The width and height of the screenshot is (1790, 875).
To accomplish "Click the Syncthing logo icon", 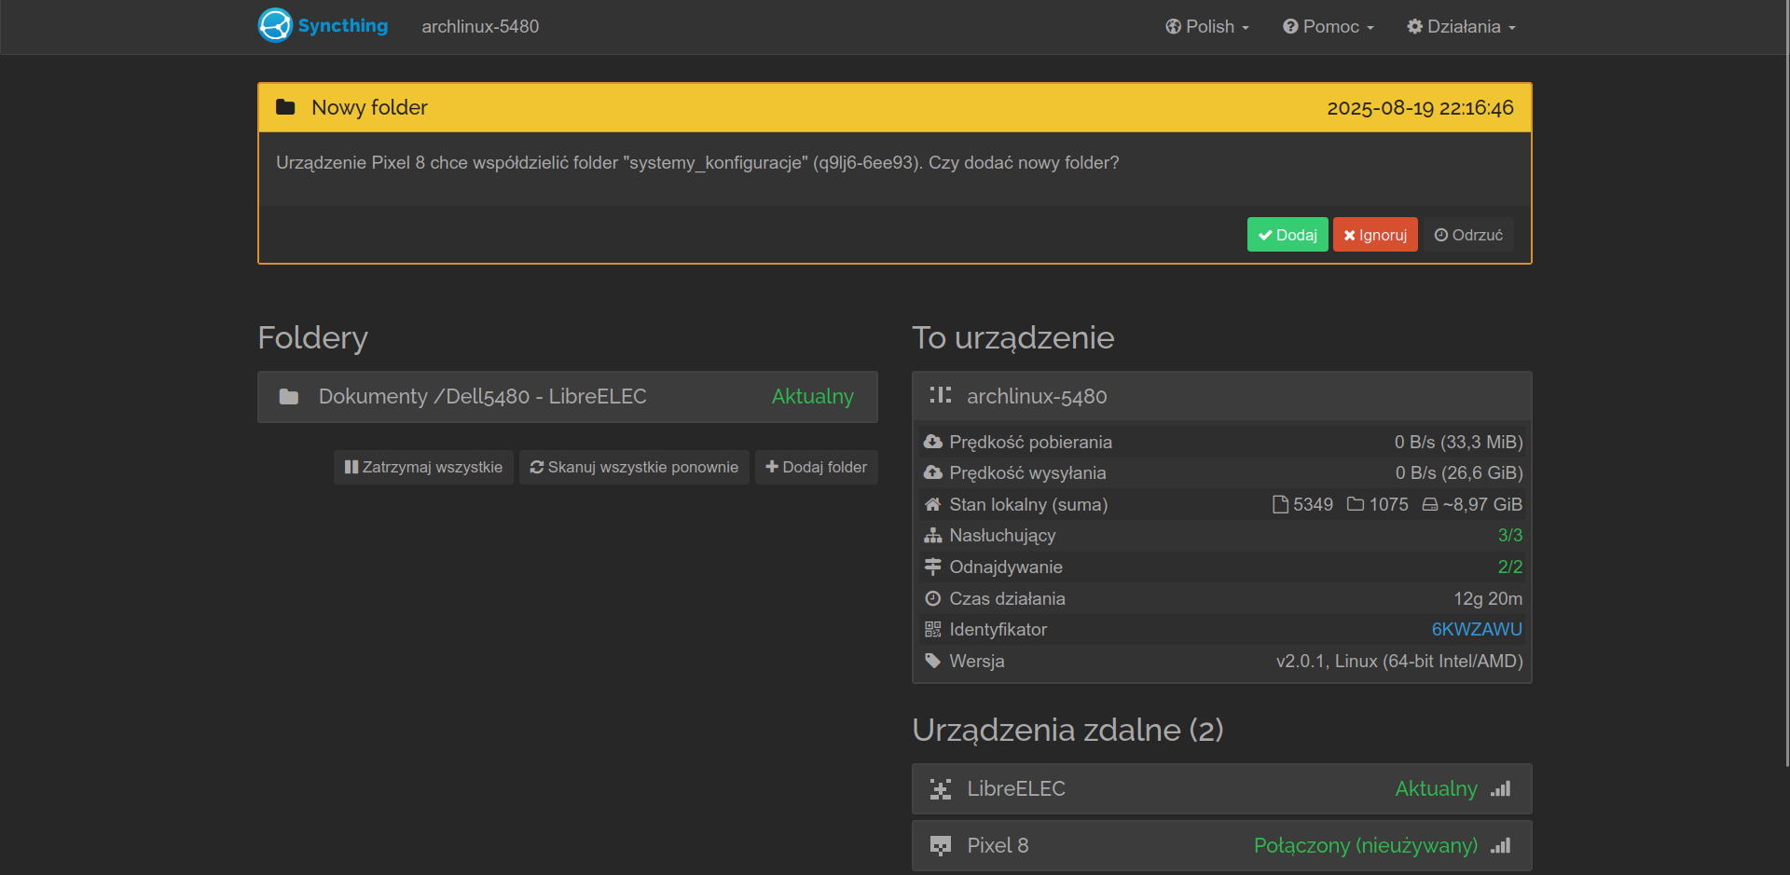I will pyautogui.click(x=275, y=26).
